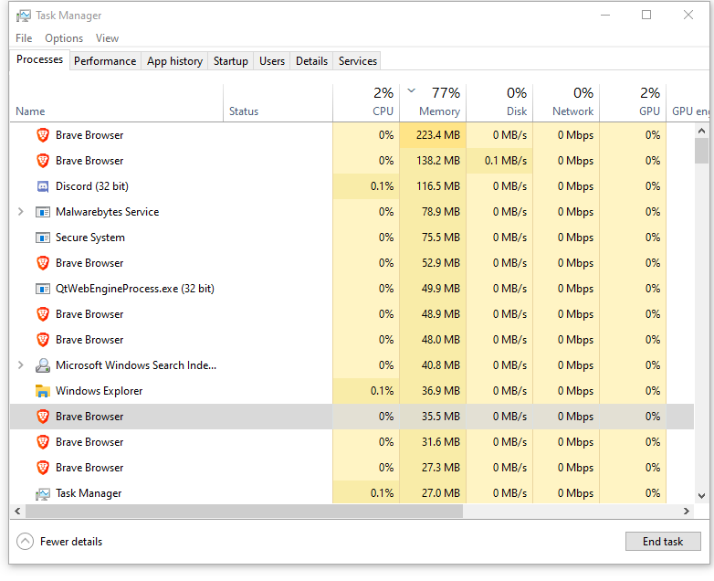This screenshot has width=714, height=581.
Task: Click the 223.4 MB memory cell
Action: pyautogui.click(x=433, y=135)
